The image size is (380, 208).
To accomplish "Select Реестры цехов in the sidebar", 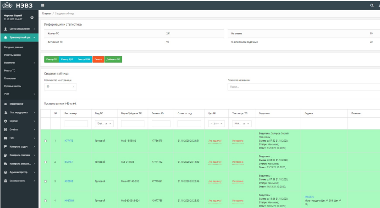I will pyautogui.click(x=13, y=55).
